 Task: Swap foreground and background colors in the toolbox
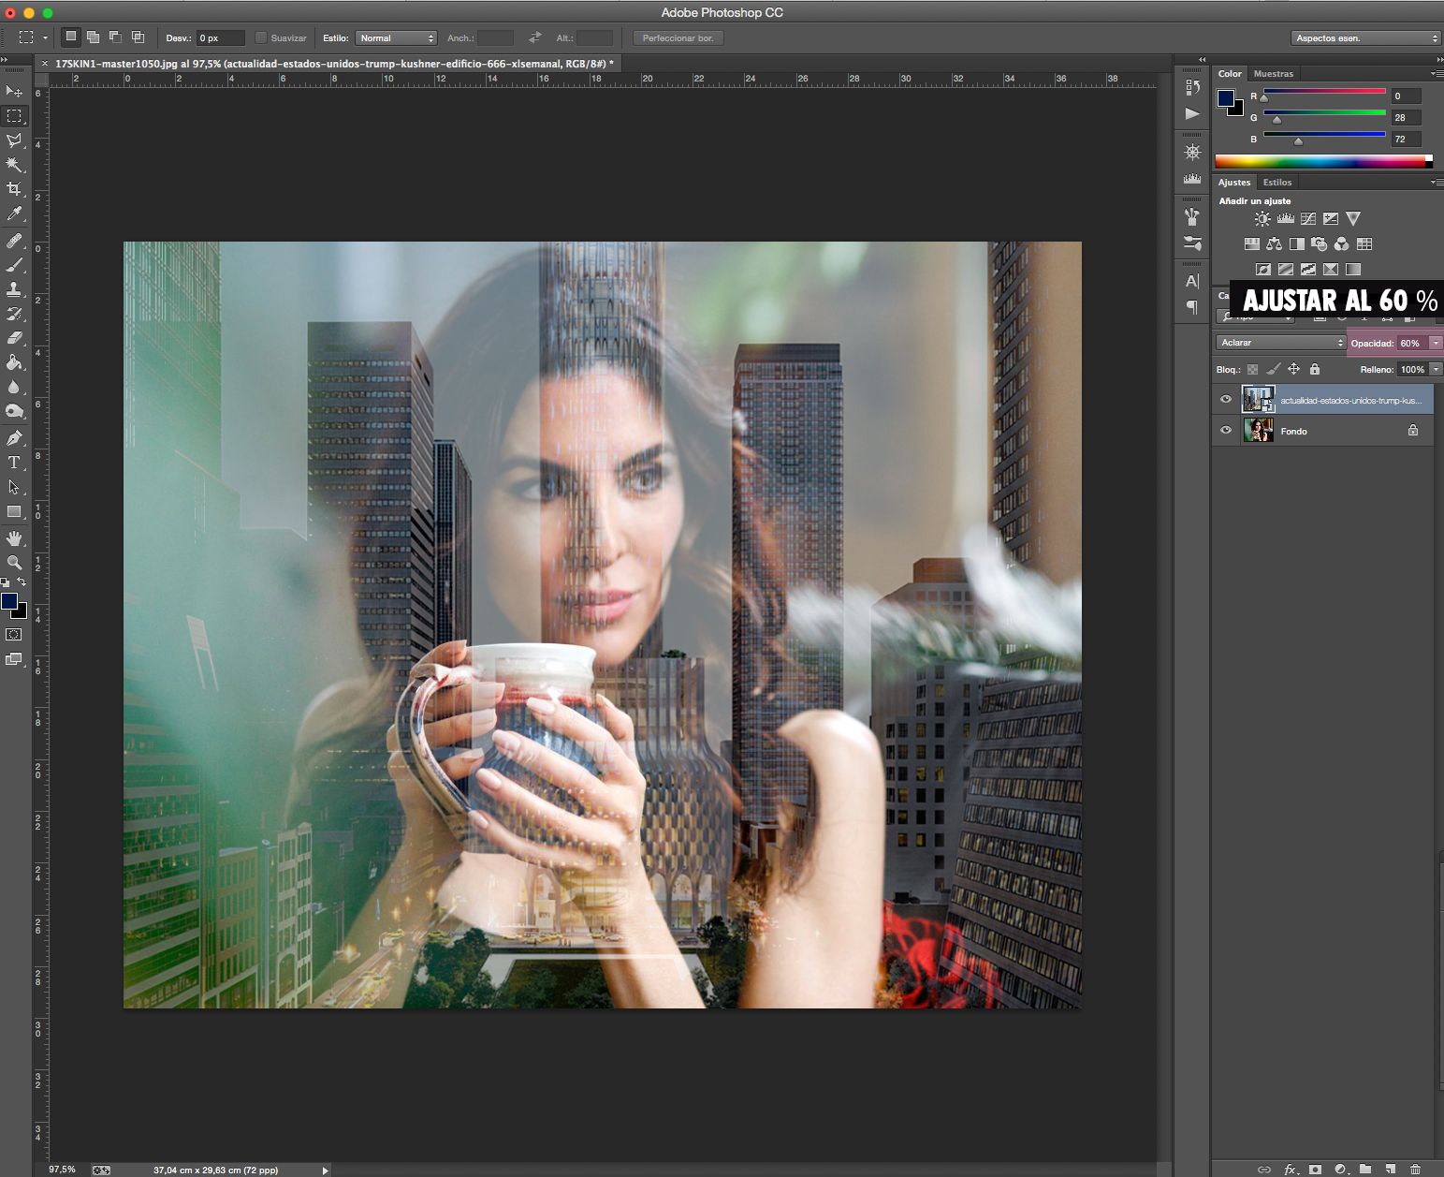pos(22,581)
